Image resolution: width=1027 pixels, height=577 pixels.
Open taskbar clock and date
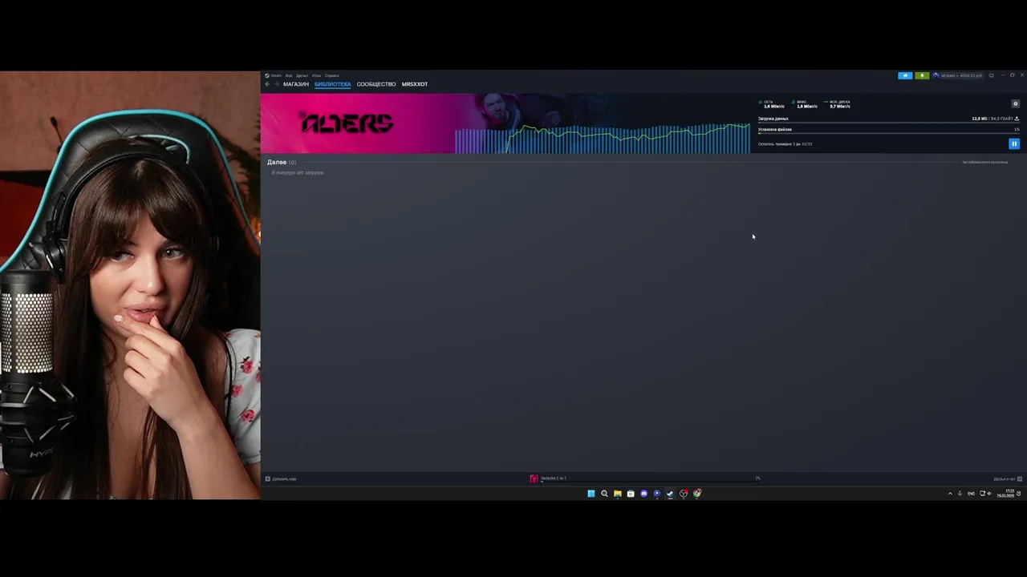1006,494
